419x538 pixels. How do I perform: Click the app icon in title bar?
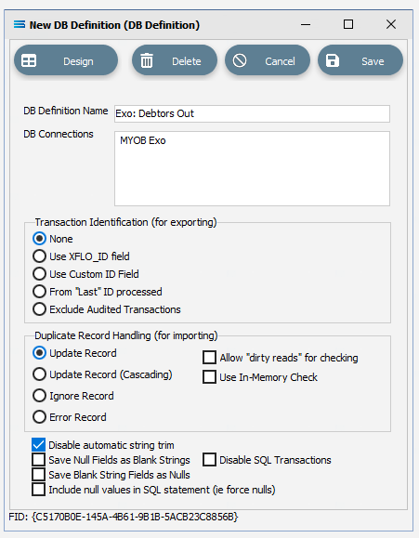click(20, 25)
